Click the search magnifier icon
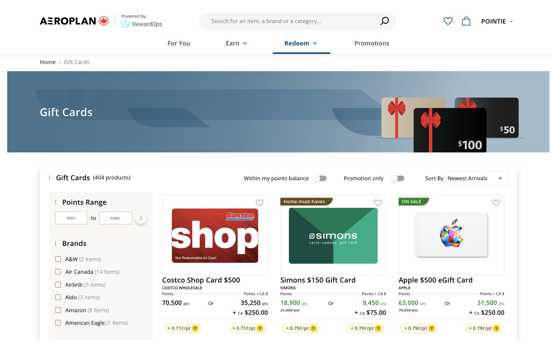553x345 pixels. pos(384,21)
